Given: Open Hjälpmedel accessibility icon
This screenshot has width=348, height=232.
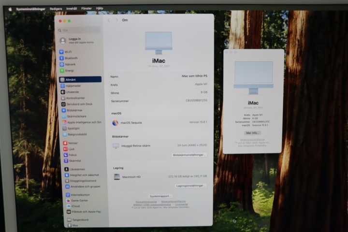Looking at the screenshot, I should pos(63,86).
